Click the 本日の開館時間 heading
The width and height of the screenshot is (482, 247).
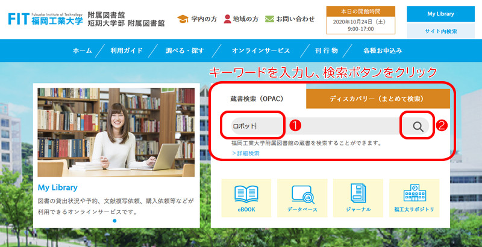coord(360,12)
